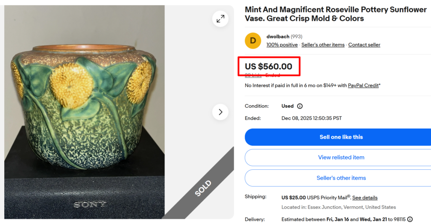View the 20 bids history

[x=253, y=76]
